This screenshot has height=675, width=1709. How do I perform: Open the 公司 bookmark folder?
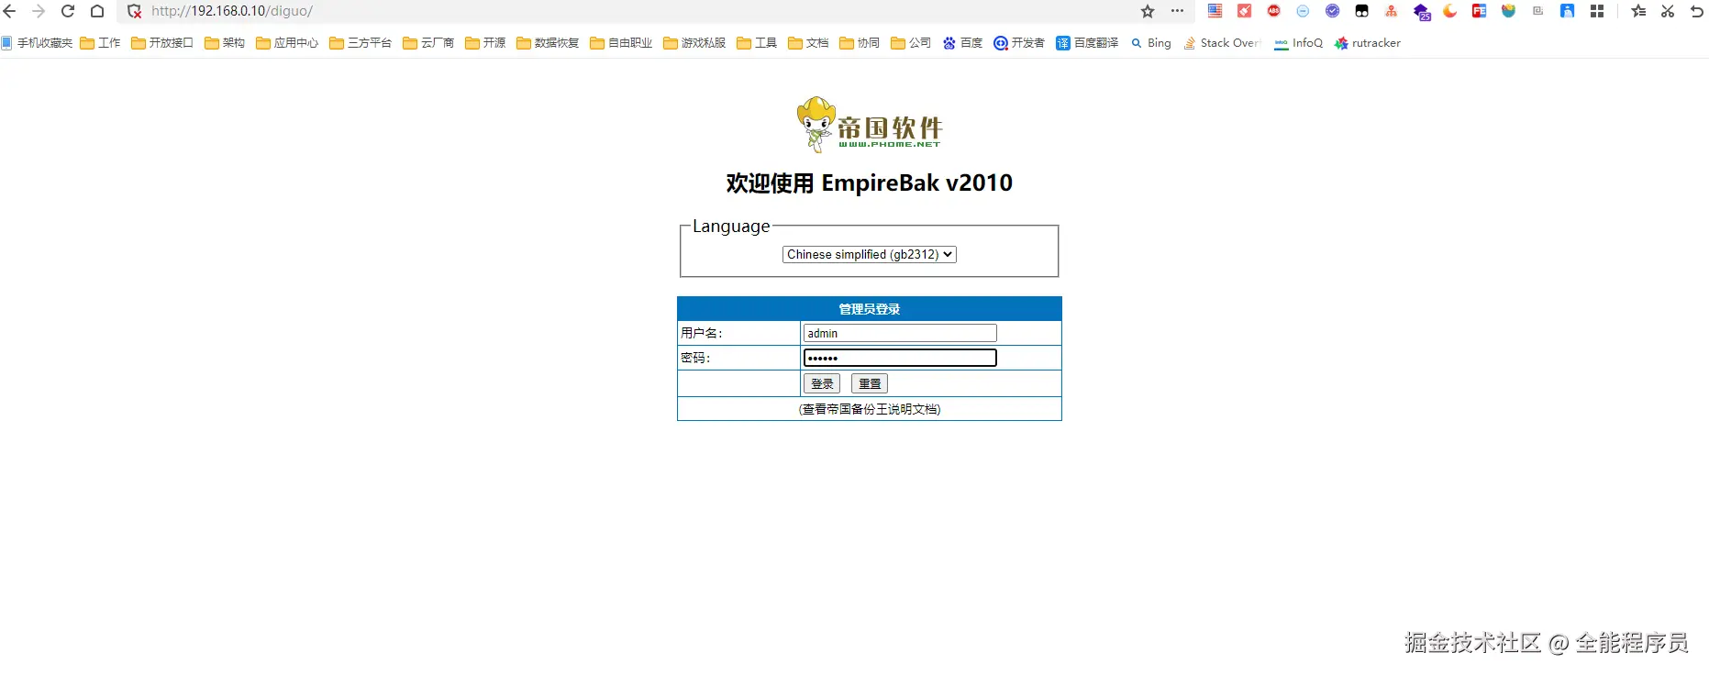point(911,43)
